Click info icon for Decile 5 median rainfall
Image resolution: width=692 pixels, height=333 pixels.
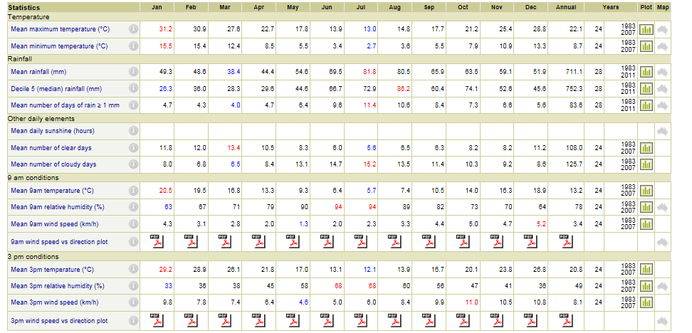(x=133, y=89)
